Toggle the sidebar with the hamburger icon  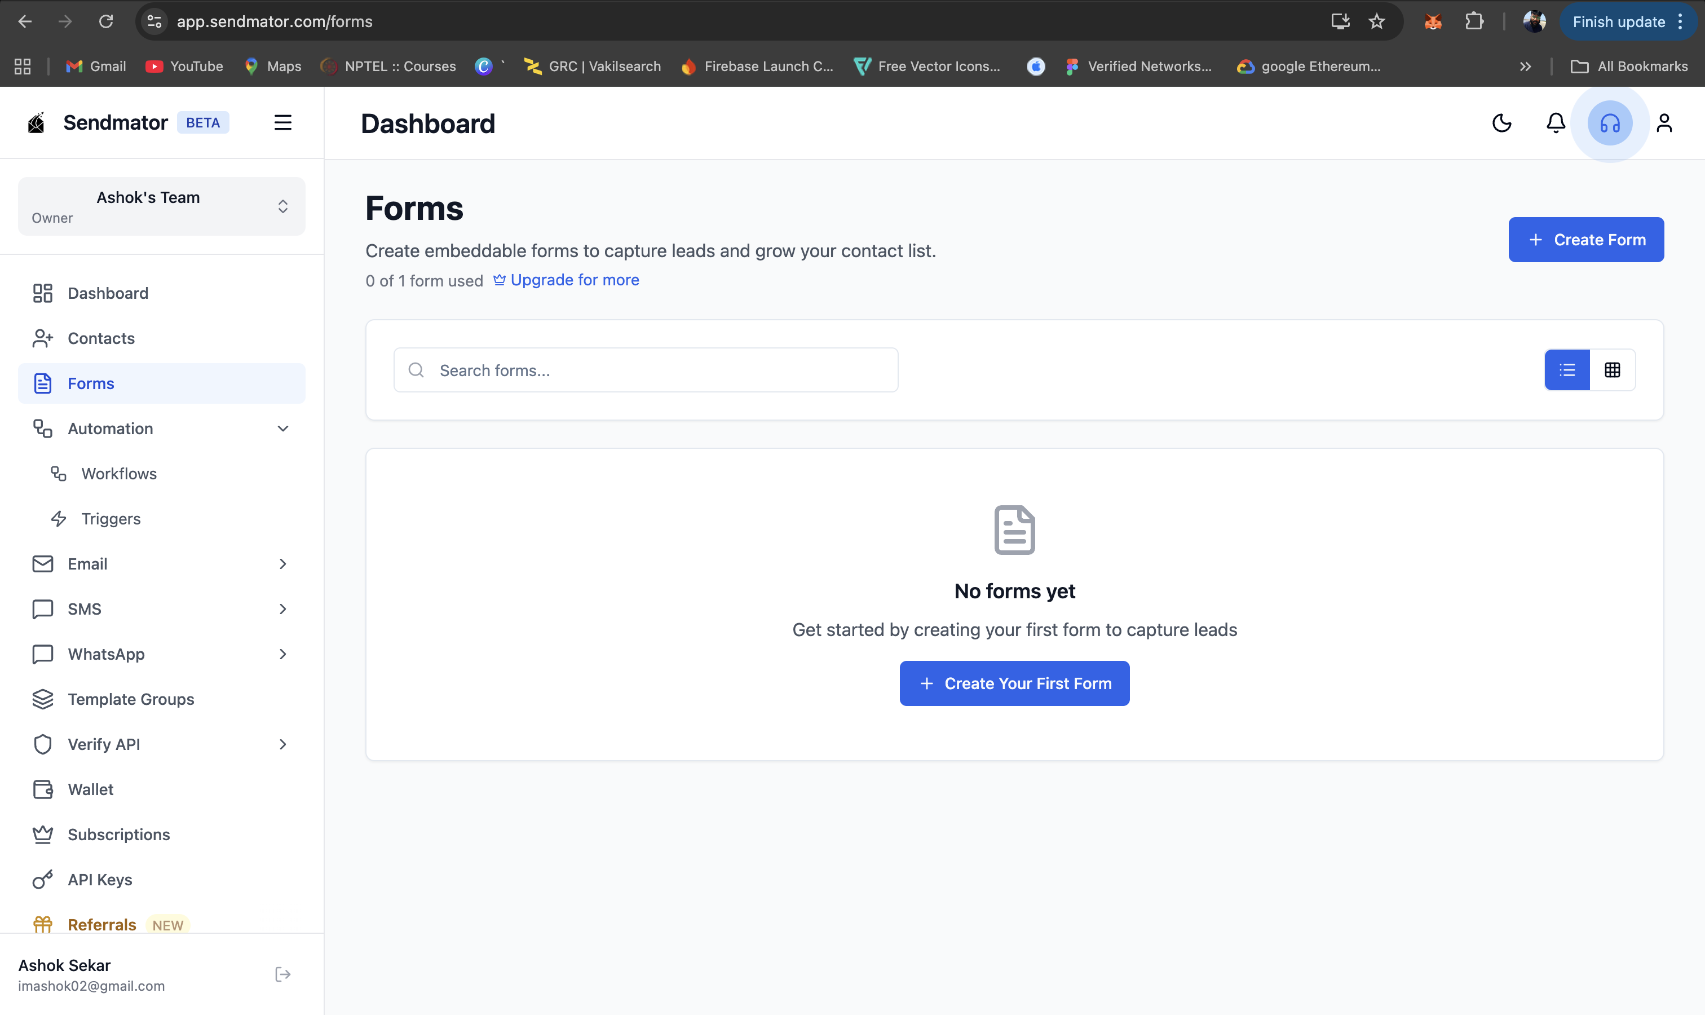283,122
